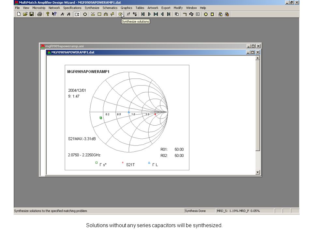Print using the printer toolbar icon
Screen dimensions: 313x235
39,14
